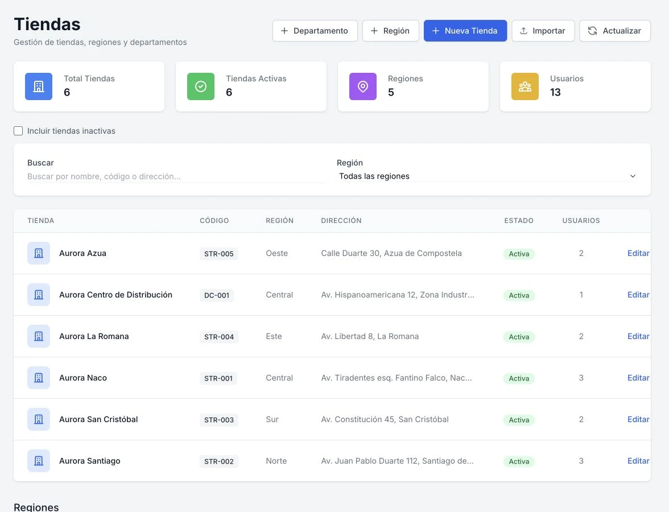This screenshot has height=512, width=669.
Task: Click address Calle Duarte 30, Azua de Compostela
Action: 391,254
